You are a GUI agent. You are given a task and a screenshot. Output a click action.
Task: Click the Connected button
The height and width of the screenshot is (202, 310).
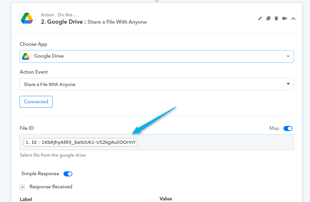click(36, 102)
